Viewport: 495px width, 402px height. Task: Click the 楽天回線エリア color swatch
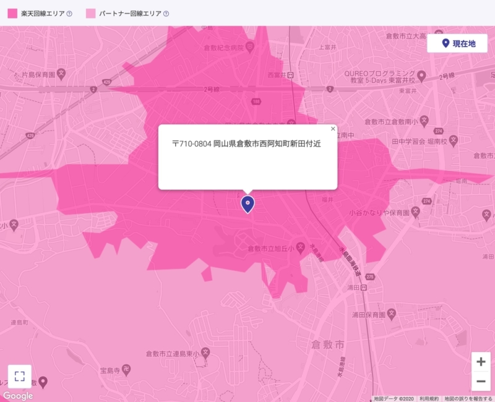click(x=12, y=14)
